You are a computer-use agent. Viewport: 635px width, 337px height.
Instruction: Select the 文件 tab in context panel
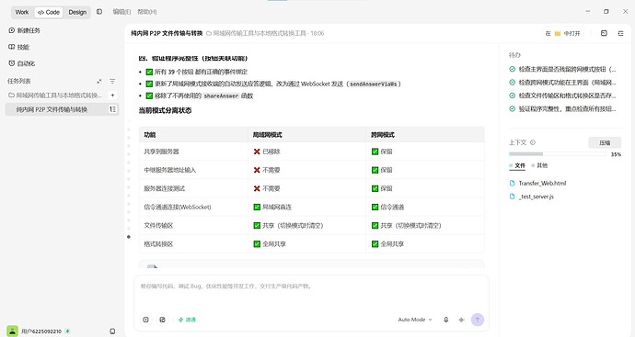tap(517, 165)
